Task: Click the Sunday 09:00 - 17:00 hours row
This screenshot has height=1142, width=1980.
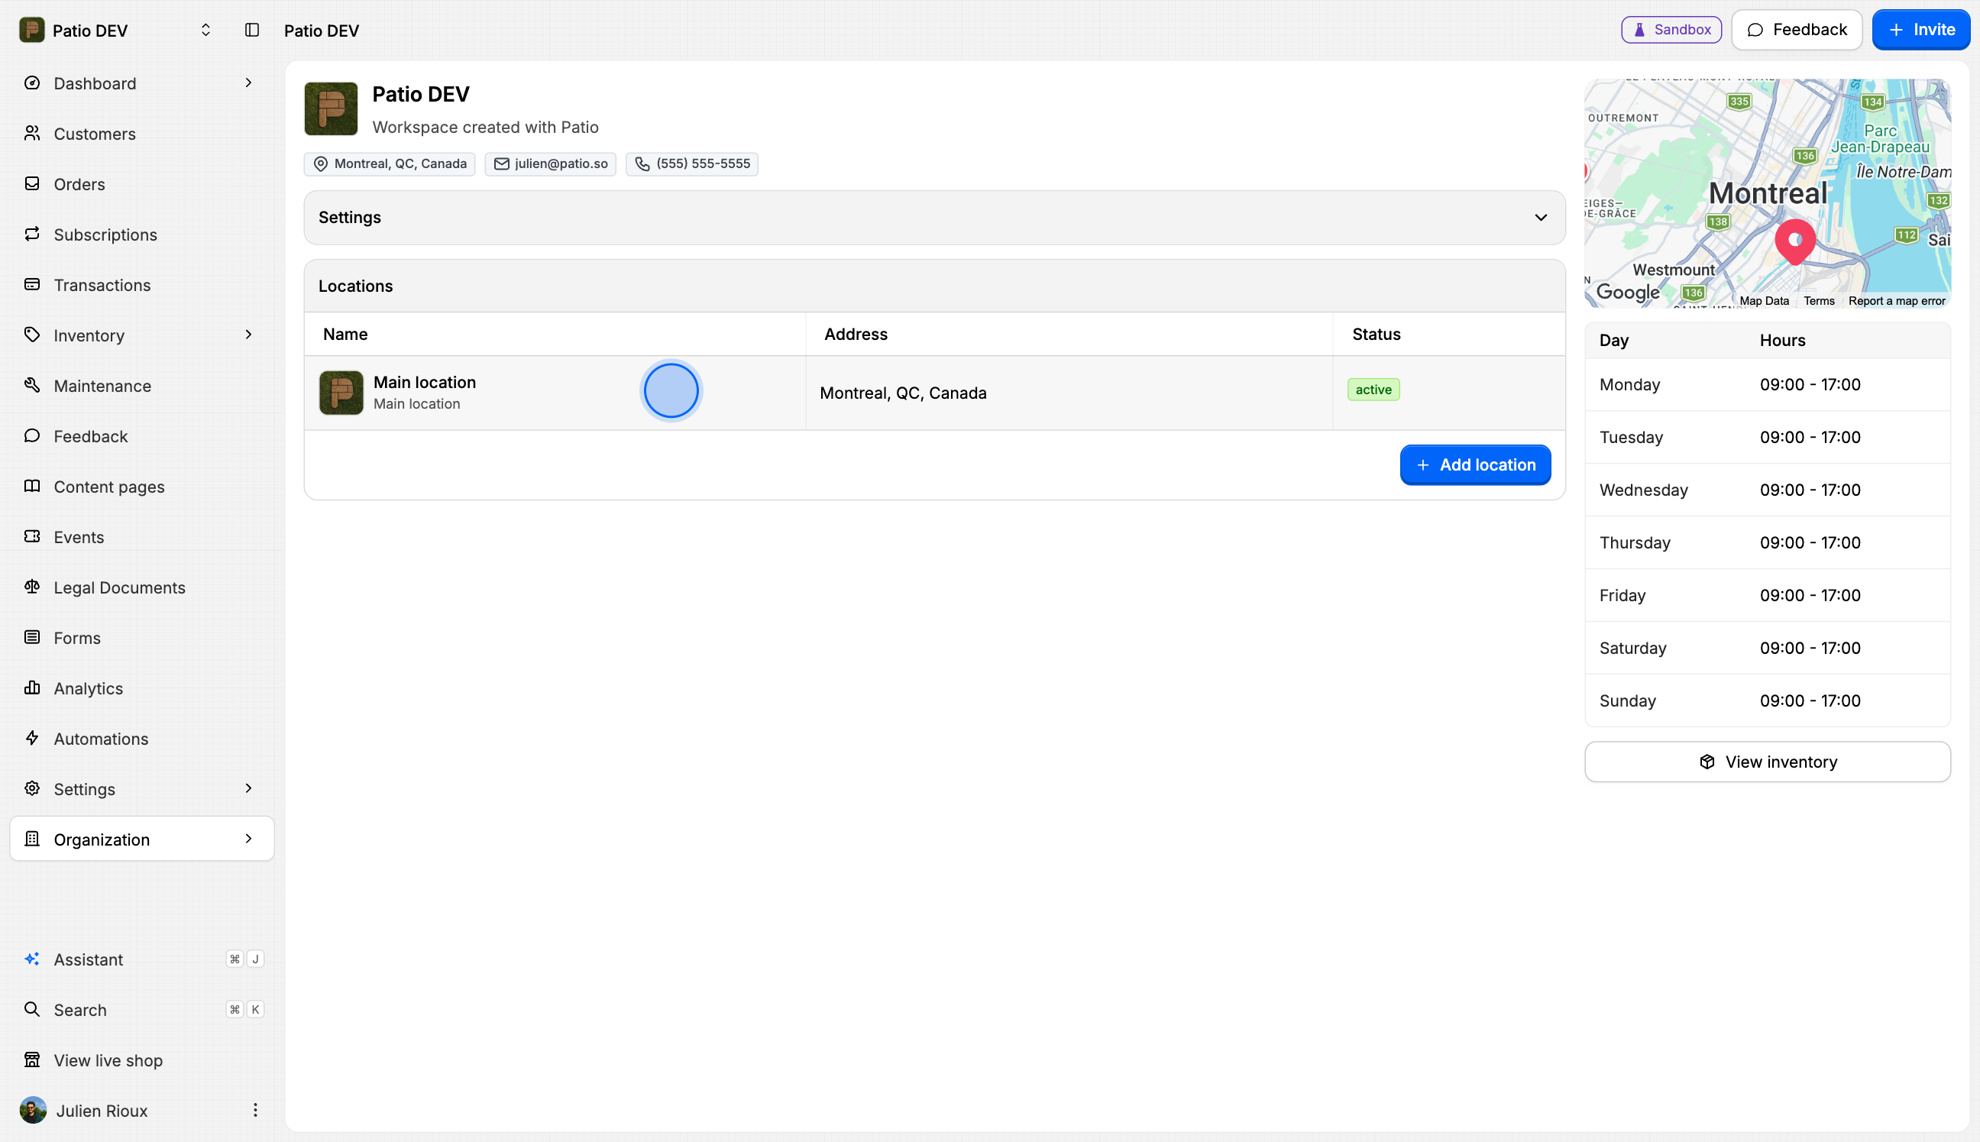Action: [1768, 700]
